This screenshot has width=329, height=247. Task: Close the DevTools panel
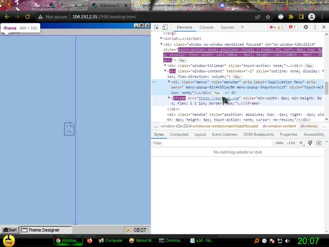click(x=324, y=27)
